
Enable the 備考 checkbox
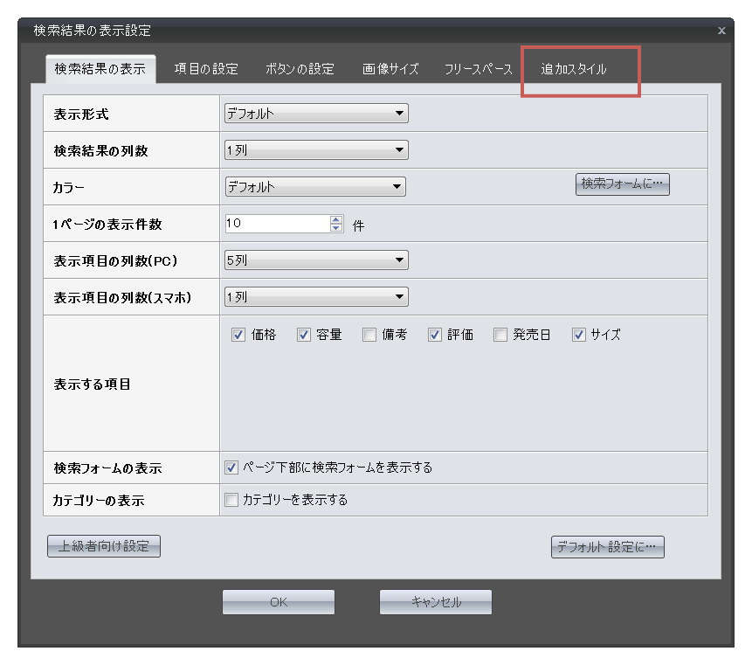click(369, 335)
